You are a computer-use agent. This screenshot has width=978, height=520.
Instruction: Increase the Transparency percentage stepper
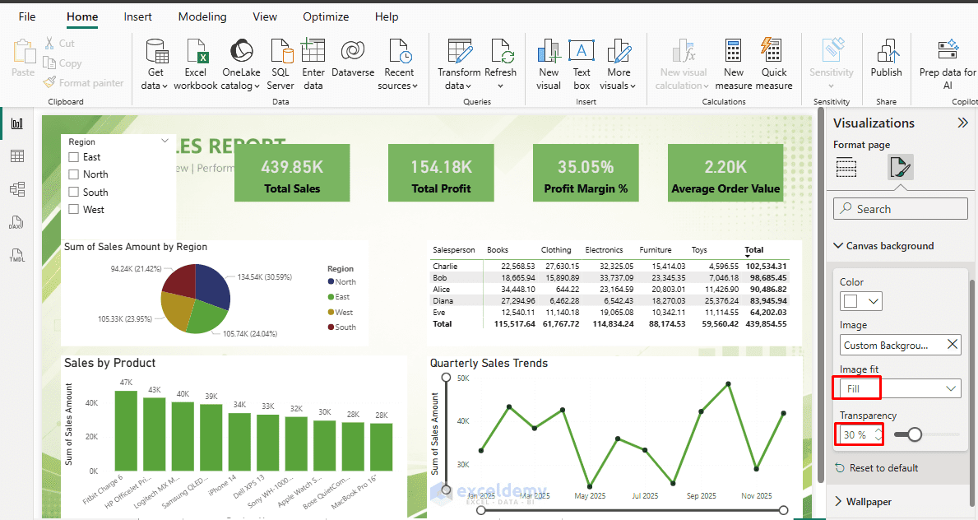coord(878,429)
